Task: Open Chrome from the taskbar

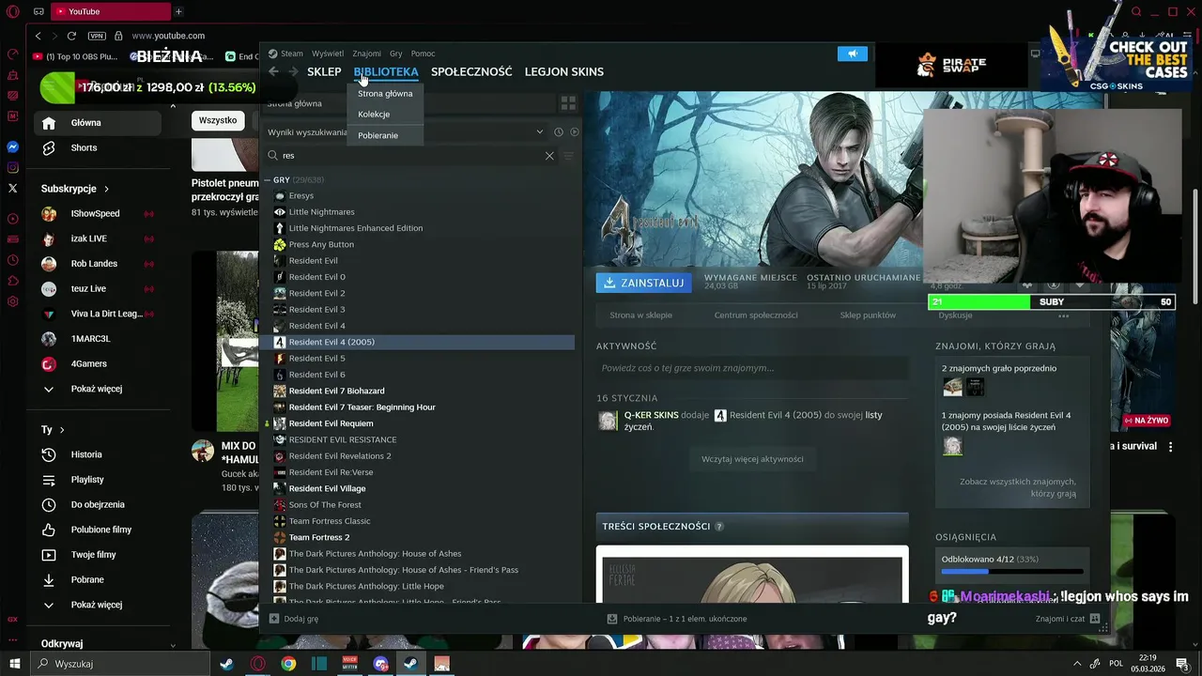Action: (288, 664)
